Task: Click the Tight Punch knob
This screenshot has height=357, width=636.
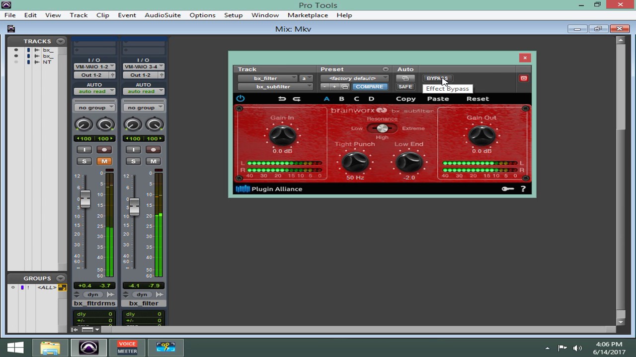Action: pyautogui.click(x=355, y=162)
